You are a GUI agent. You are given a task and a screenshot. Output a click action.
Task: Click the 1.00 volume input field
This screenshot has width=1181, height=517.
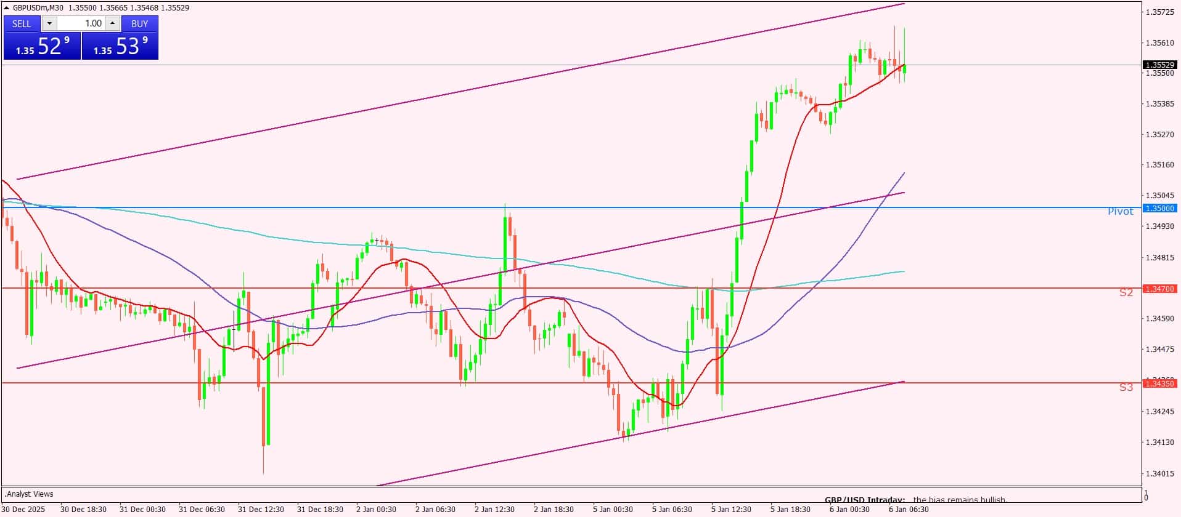point(81,23)
